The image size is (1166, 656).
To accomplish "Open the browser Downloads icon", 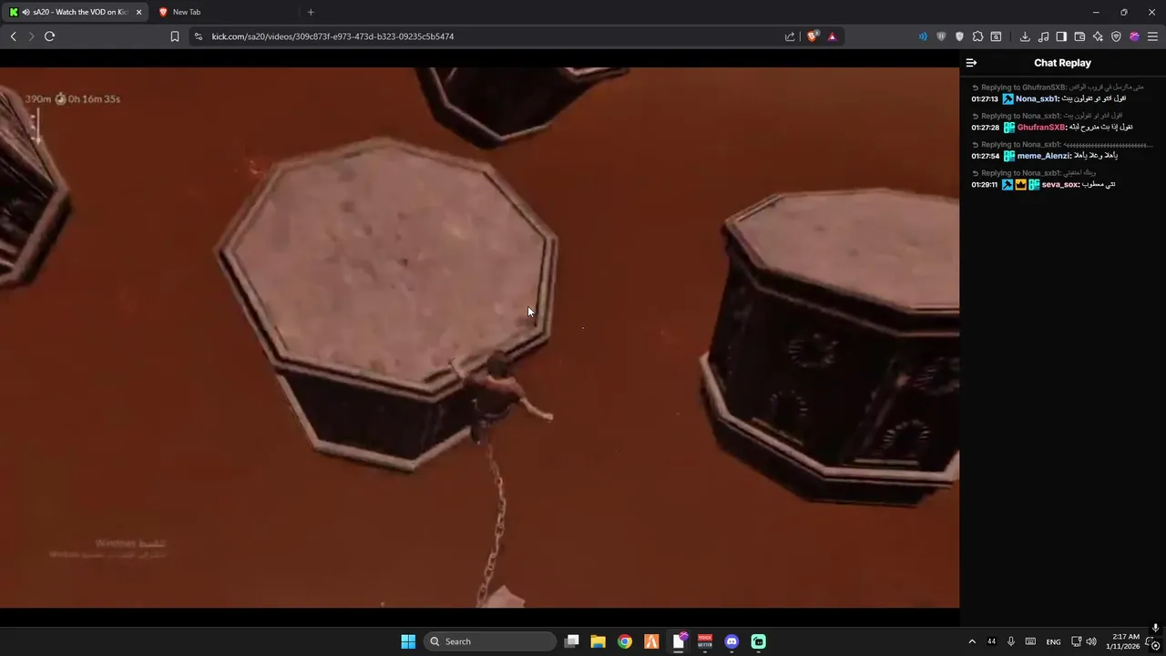I will (x=1025, y=36).
